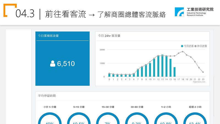Viewport: 220px width, 124px height.
Task: Select the hour 12 bar in chart
Action: 158,66
